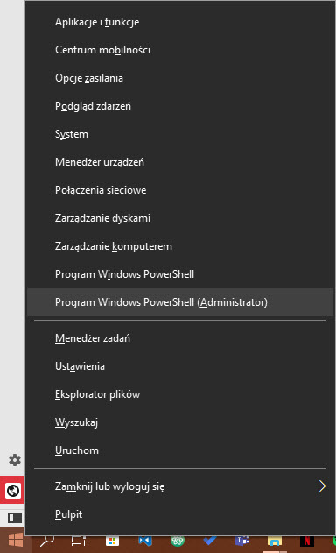The height and width of the screenshot is (553, 336).
Task: Open Microsoft Teams from the taskbar
Action: tap(241, 542)
